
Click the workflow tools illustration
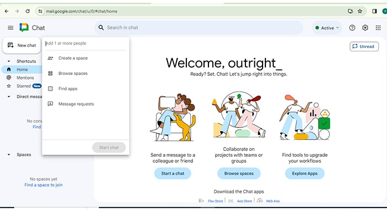tap(305, 117)
